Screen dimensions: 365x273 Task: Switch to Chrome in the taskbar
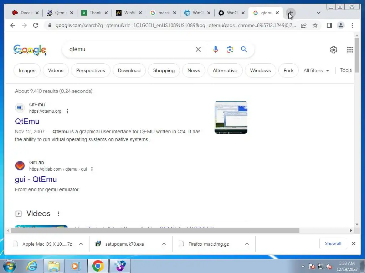98,266
